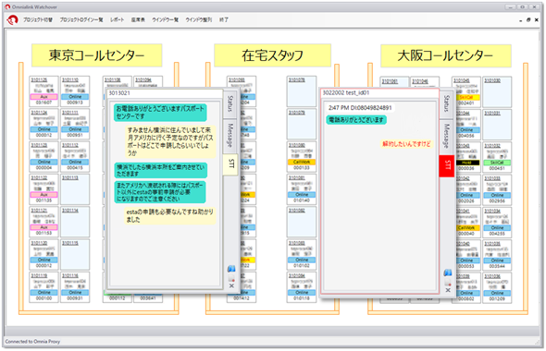Image resolution: width=546 pixels, height=351 pixels.
Task: Click the red Omnialink logo icon in menu bar
Action: (12, 20)
